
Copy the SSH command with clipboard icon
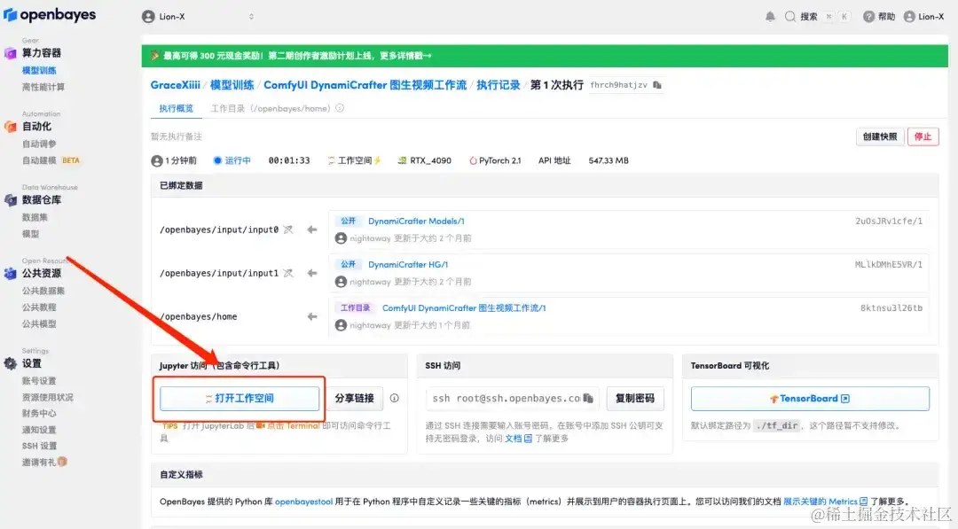(588, 398)
